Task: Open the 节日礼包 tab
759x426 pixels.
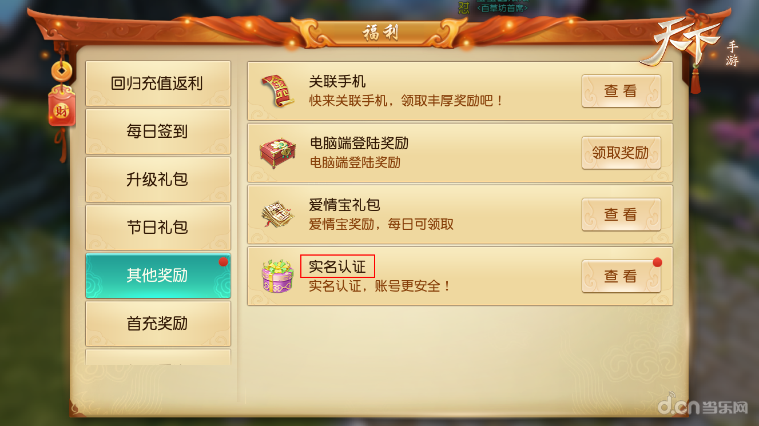Action: [x=158, y=228]
